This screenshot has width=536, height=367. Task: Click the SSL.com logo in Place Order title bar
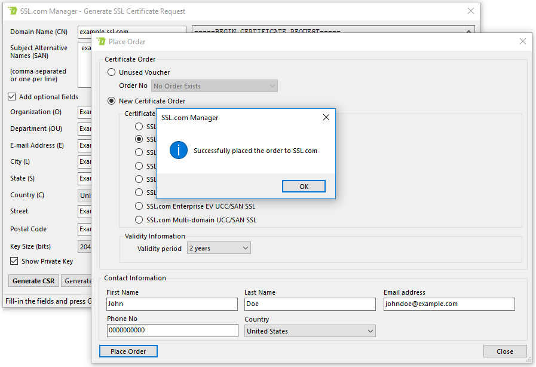tap(101, 42)
